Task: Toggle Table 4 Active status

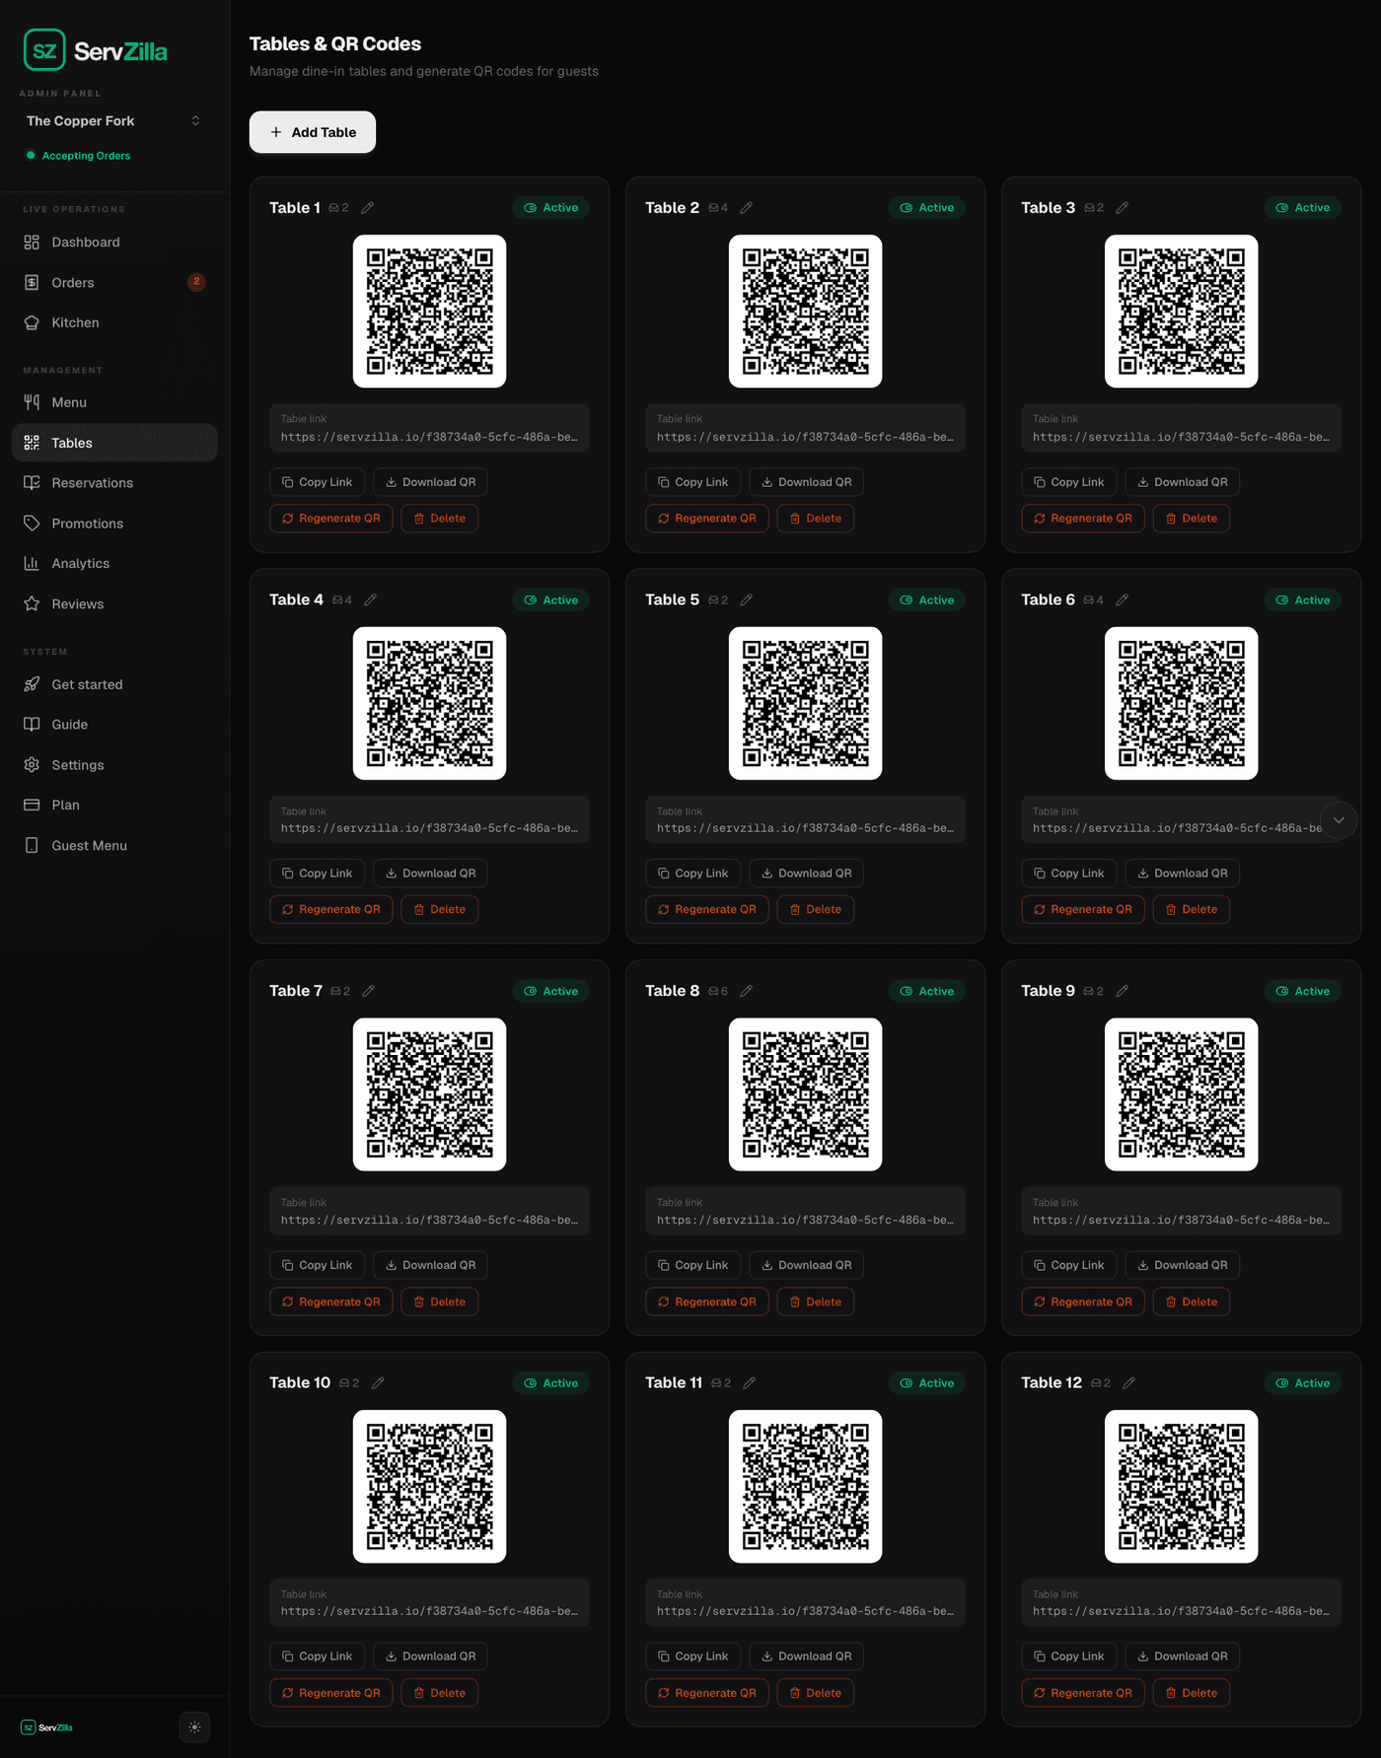Action: click(551, 599)
